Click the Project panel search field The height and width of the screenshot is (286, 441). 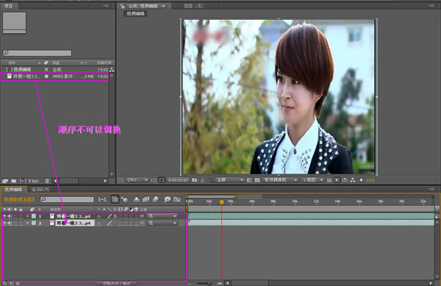click(37, 53)
